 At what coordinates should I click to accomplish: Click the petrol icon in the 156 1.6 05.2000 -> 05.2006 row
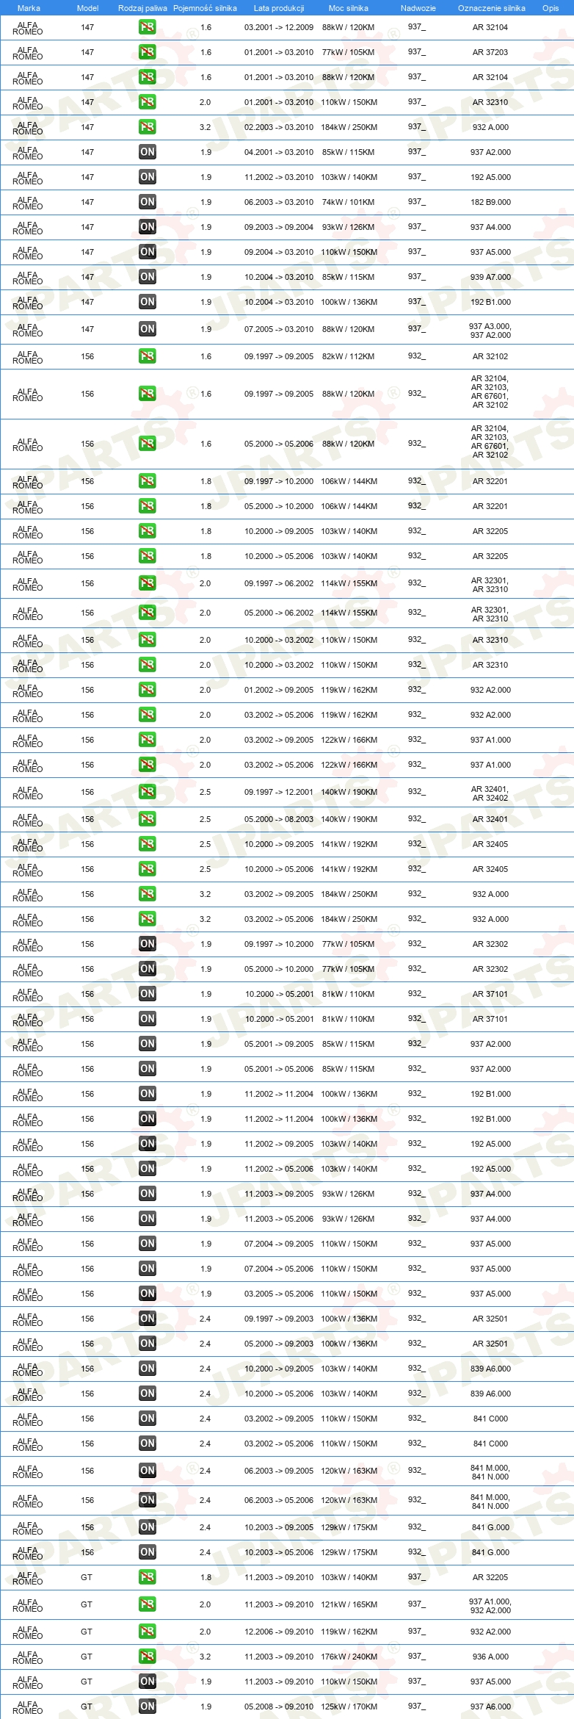(x=147, y=444)
